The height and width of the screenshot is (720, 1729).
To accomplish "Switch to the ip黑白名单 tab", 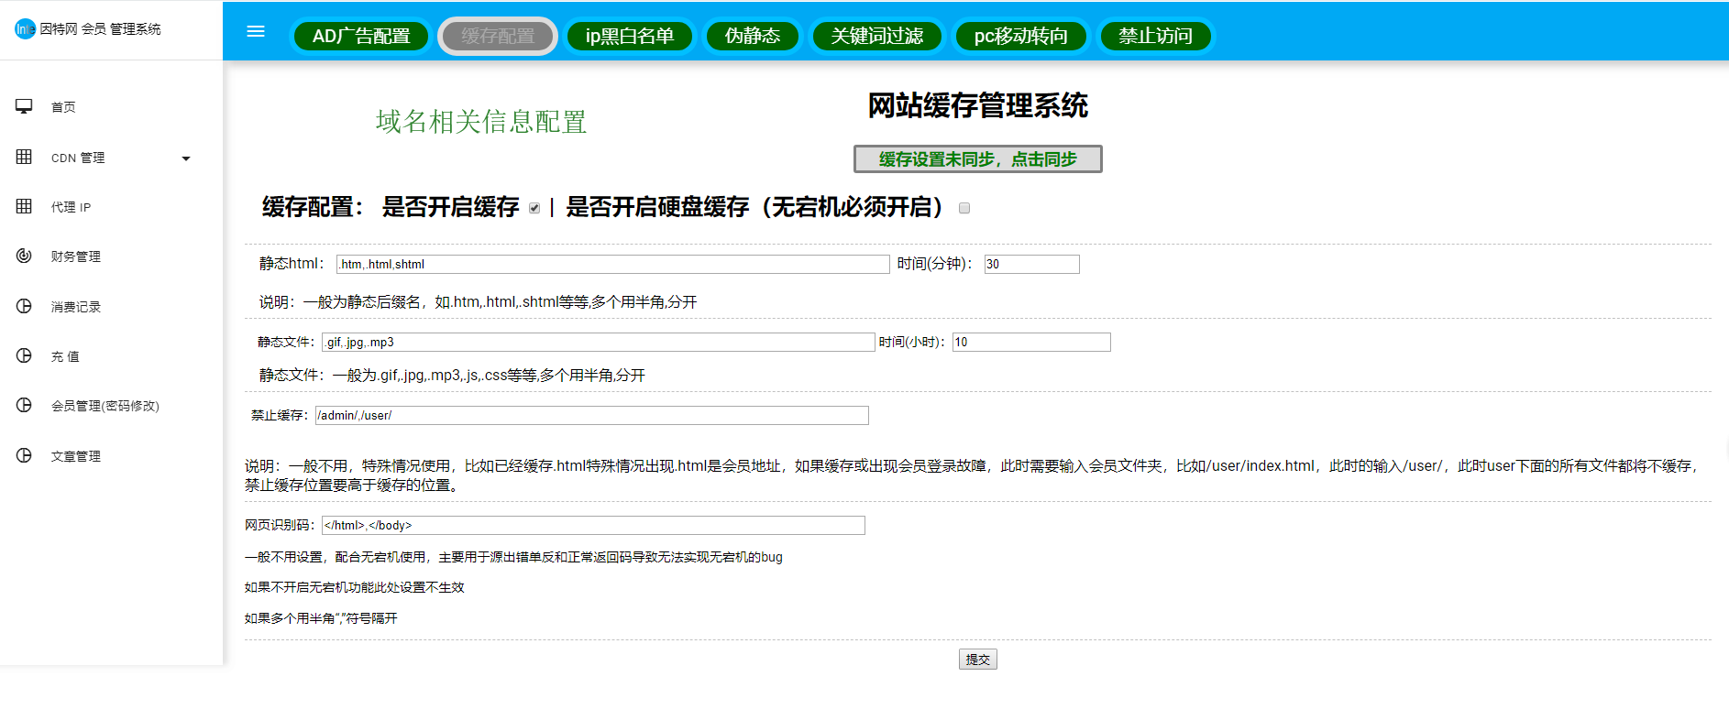I will pos(629,36).
